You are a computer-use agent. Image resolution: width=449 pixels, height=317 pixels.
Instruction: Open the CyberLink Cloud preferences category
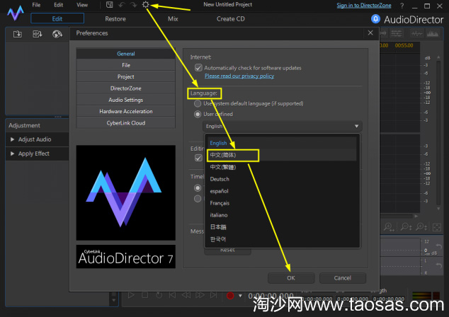point(126,123)
